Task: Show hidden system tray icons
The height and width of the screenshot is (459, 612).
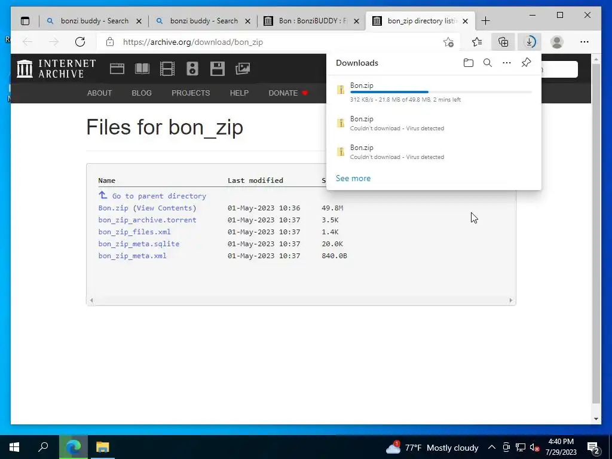Action: click(x=492, y=447)
